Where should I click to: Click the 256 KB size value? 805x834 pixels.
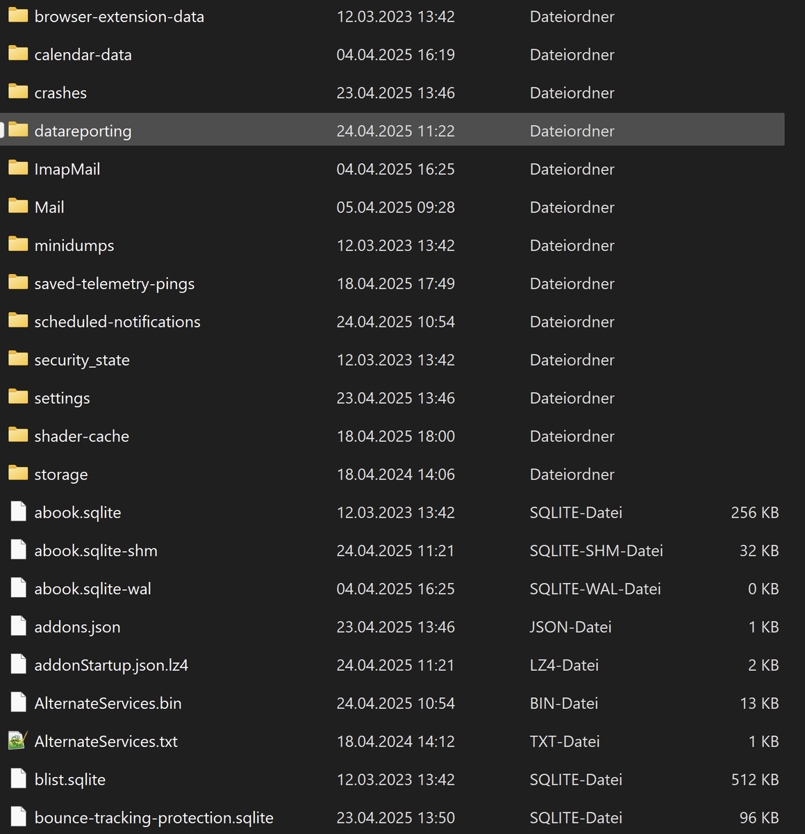(x=755, y=513)
